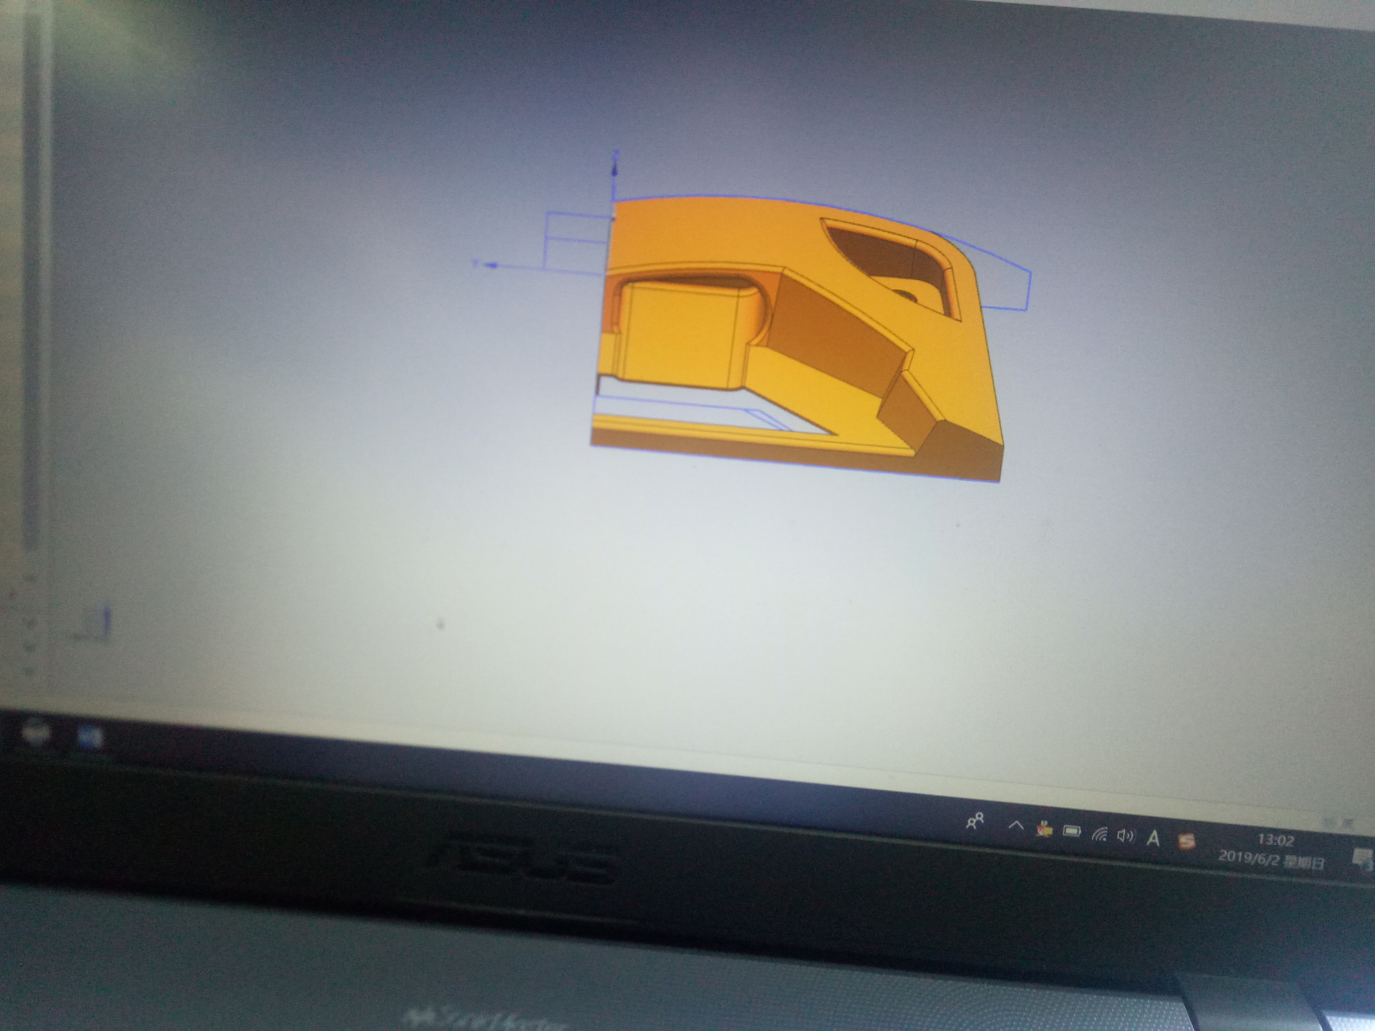
Task: Click the speaker volume icon
Action: [1125, 836]
